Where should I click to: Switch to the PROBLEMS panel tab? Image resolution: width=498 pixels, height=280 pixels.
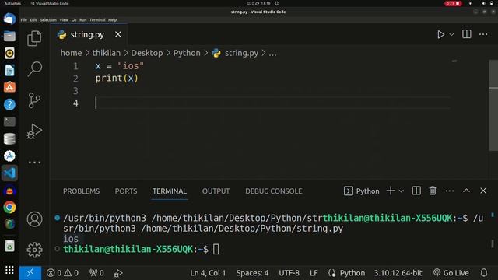click(x=81, y=191)
